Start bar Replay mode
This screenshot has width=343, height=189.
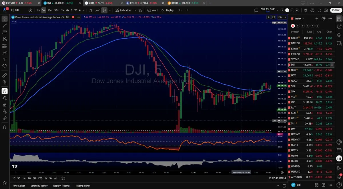[167, 10]
